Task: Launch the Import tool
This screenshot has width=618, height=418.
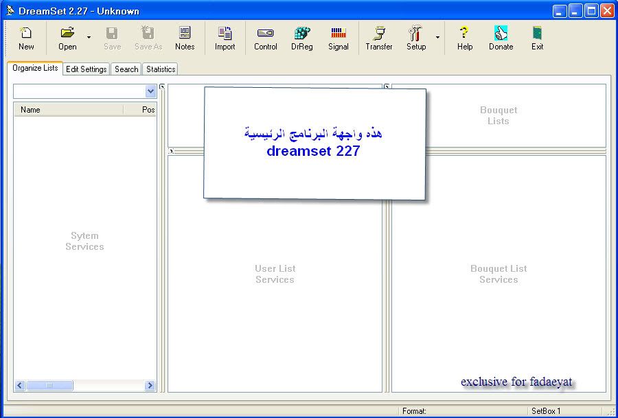Action: [225, 38]
